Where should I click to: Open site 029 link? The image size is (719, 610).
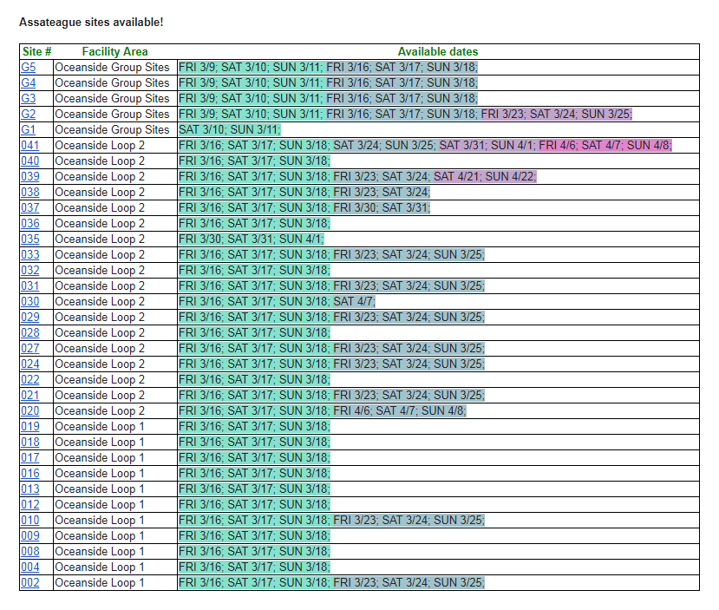click(29, 317)
